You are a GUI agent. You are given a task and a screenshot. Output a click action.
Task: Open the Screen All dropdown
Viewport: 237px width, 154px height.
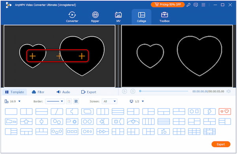(109, 101)
